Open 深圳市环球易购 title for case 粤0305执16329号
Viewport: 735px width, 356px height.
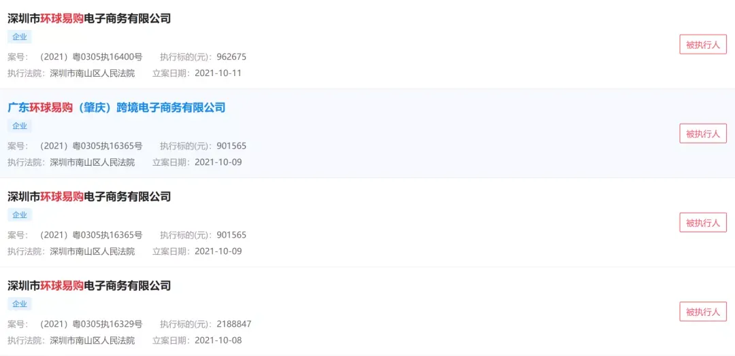click(89, 285)
